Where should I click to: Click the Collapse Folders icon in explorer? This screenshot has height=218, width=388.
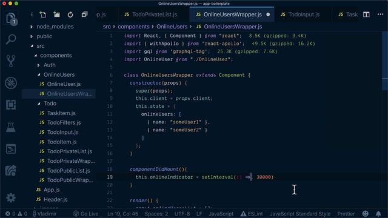(84, 15)
